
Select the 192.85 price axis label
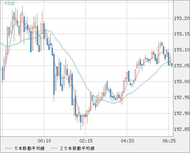(182, 129)
